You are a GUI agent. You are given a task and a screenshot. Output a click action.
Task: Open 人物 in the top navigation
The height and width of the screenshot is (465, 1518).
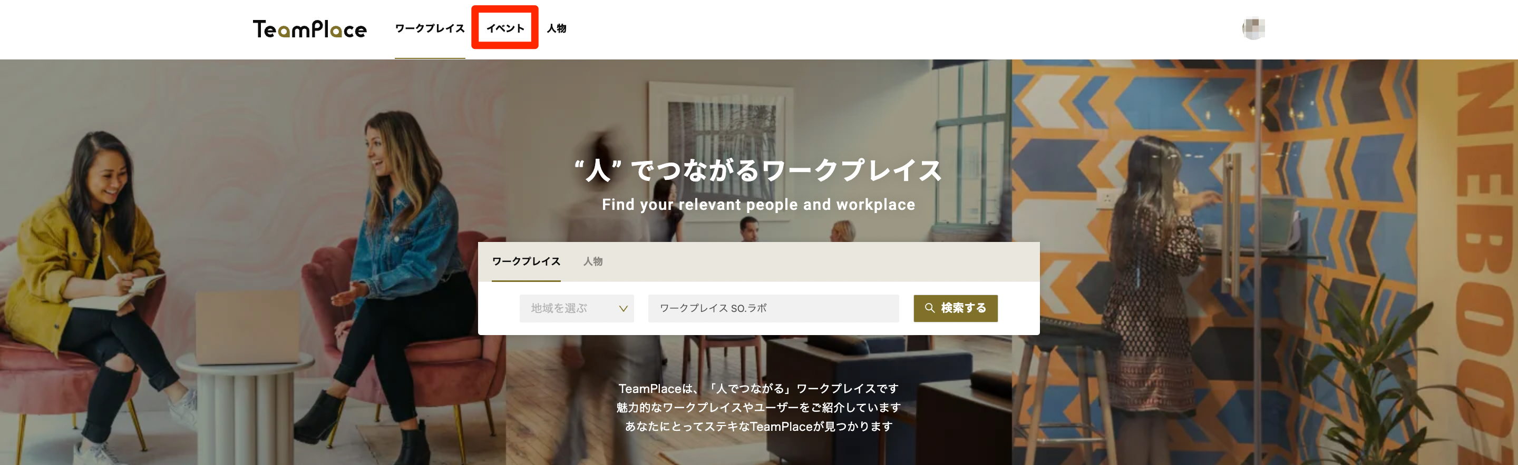[x=556, y=28]
